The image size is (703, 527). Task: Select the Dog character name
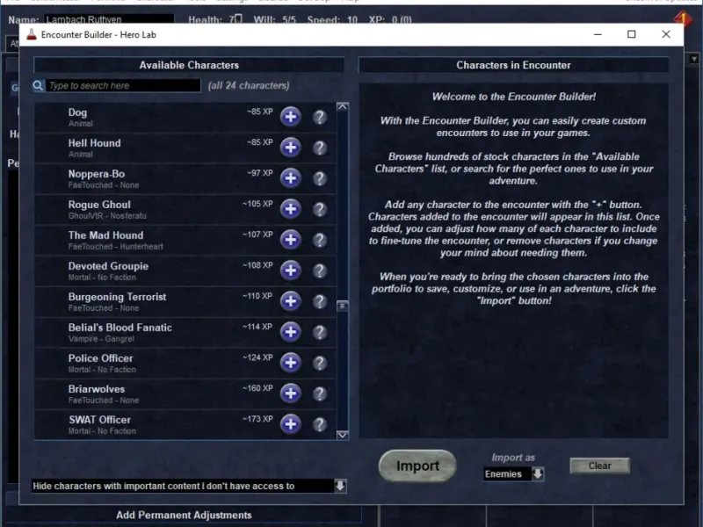click(x=77, y=112)
